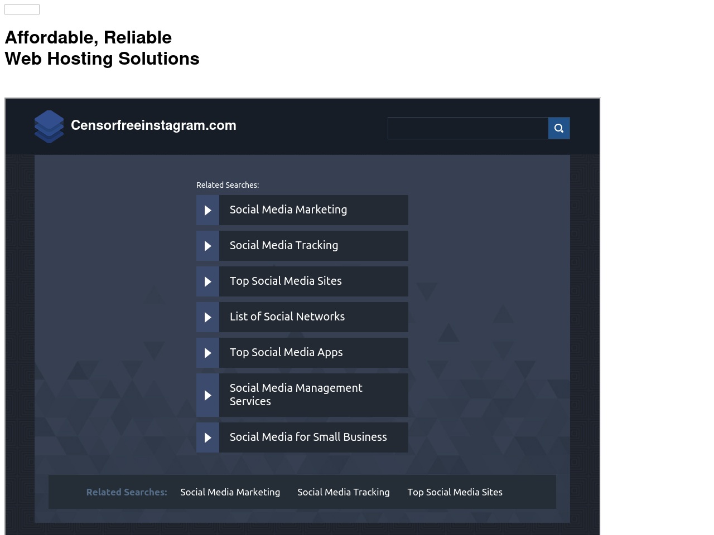The height and width of the screenshot is (535, 714).
Task: Click the Related Searches label above the list
Action: tap(228, 185)
